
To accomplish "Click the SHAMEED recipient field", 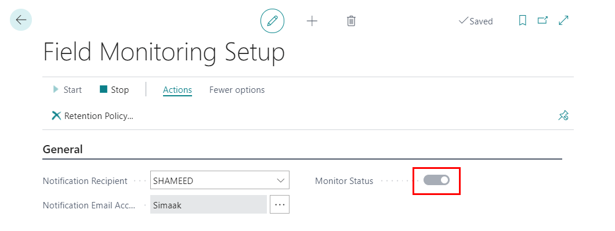I will click(x=220, y=181).
